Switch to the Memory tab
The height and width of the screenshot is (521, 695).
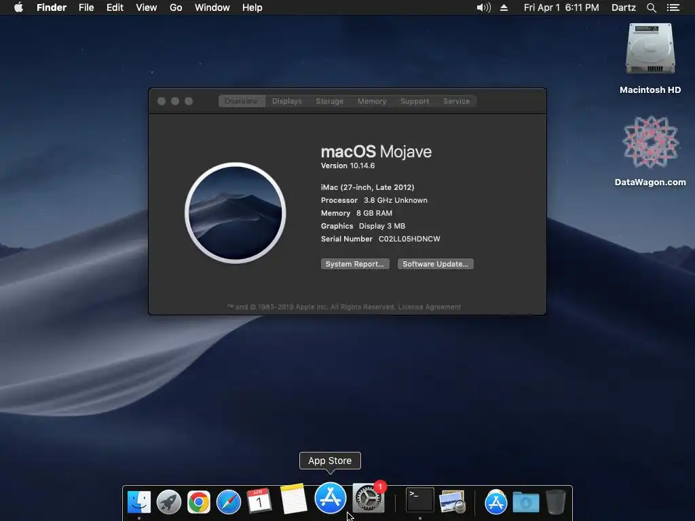click(x=372, y=101)
